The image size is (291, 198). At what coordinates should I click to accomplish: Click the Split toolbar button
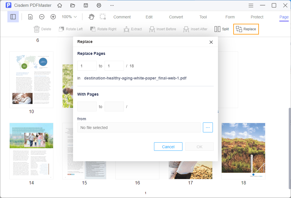pos(222,29)
